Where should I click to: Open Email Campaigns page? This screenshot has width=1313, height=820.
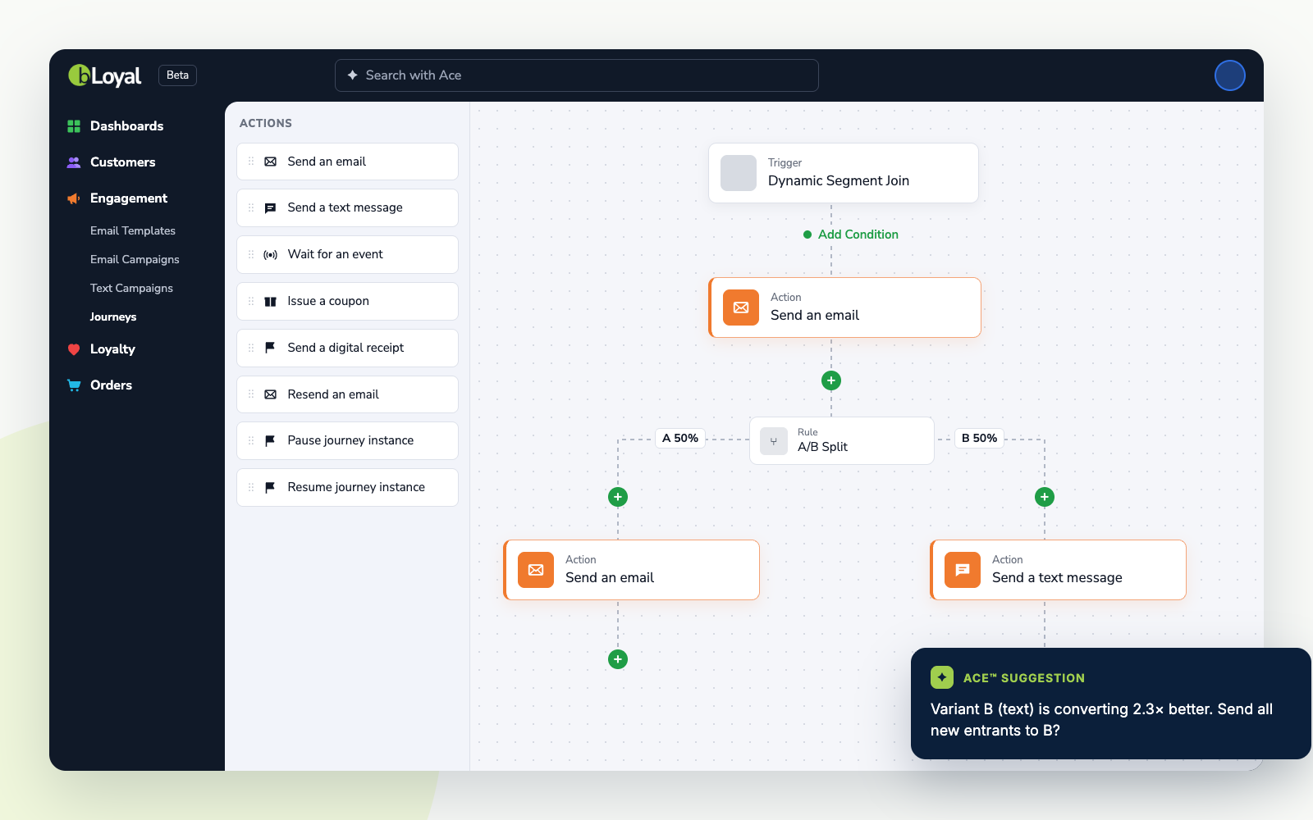pos(135,260)
